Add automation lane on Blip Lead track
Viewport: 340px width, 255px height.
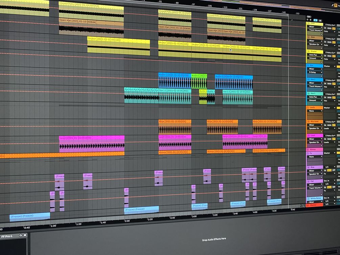(321, 132)
